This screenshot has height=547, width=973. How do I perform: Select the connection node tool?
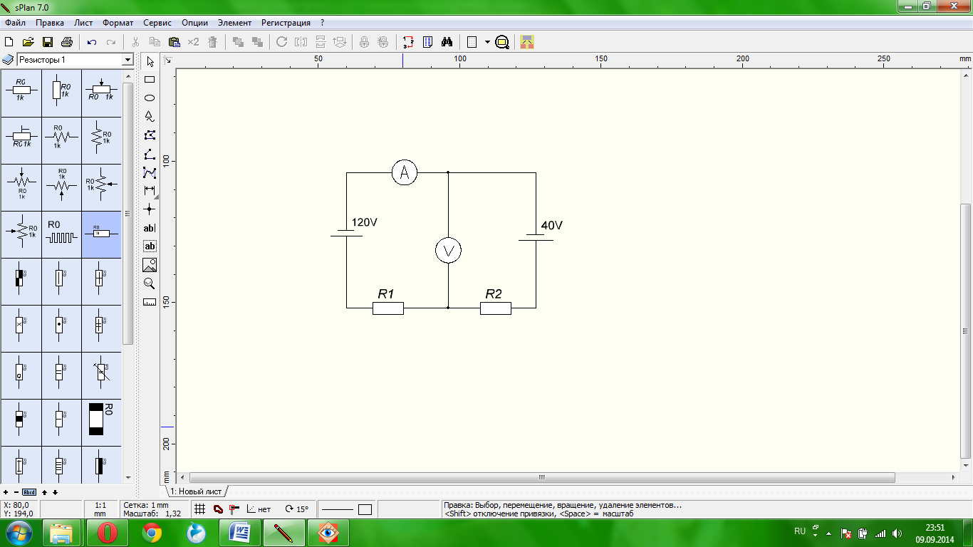point(150,209)
